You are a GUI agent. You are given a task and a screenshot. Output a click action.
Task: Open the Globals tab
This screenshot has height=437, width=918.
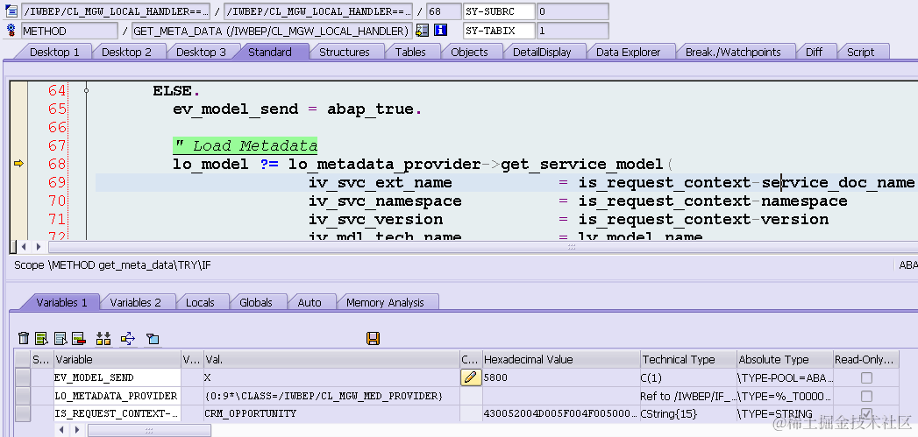coord(256,302)
